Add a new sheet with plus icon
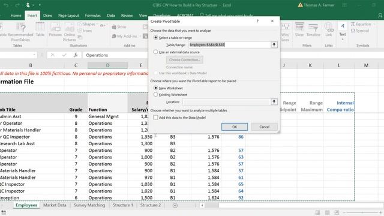Image resolution: width=384 pixels, height=216 pixels. tap(175, 205)
